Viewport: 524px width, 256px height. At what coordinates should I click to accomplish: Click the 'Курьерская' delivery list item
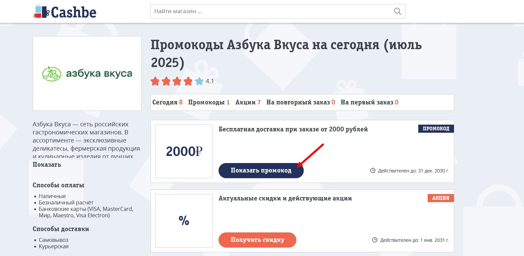tap(54, 246)
